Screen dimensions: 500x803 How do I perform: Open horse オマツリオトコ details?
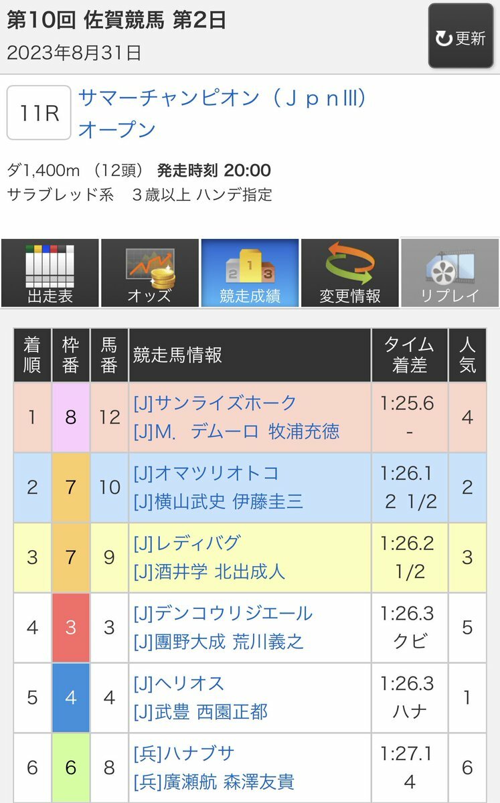click(205, 473)
